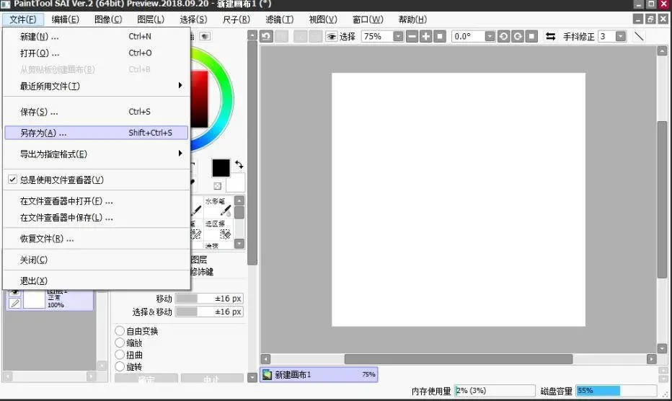Click the straight line drawing mode icon
The width and height of the screenshot is (672, 401).
639,37
